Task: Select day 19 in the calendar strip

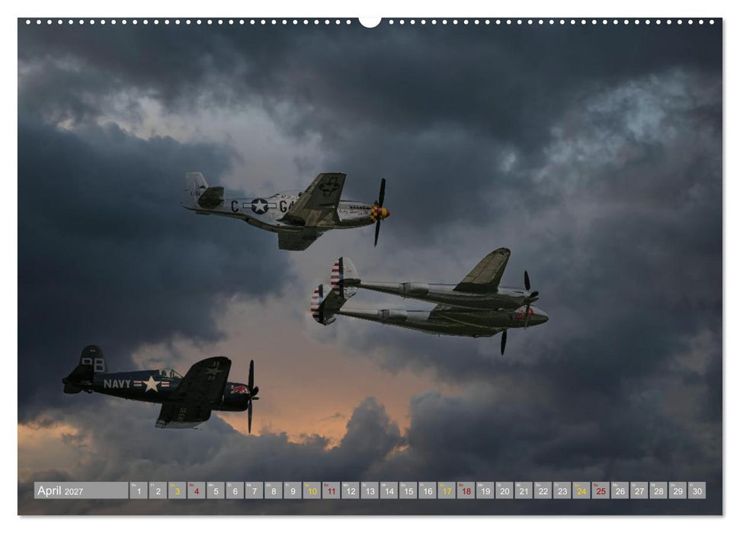Action: [485, 490]
